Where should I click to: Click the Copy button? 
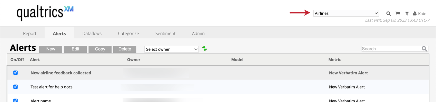click(x=100, y=49)
